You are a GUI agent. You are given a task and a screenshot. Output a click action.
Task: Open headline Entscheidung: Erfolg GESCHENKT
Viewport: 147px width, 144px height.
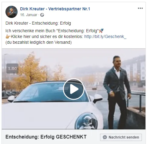click(46, 137)
